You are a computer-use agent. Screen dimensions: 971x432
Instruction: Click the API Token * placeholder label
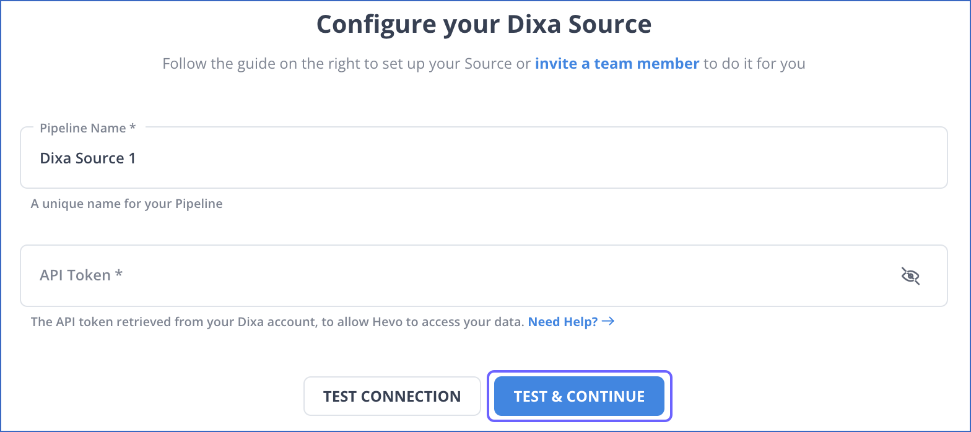[81, 275]
